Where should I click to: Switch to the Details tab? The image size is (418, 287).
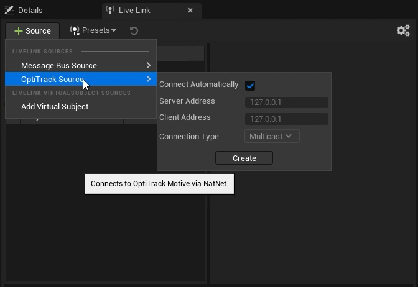click(30, 11)
